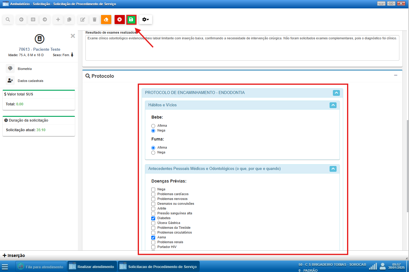The width and height of the screenshot is (409, 272).
Task: Collapse the Hábitos e Vícios section
Action: 333,105
